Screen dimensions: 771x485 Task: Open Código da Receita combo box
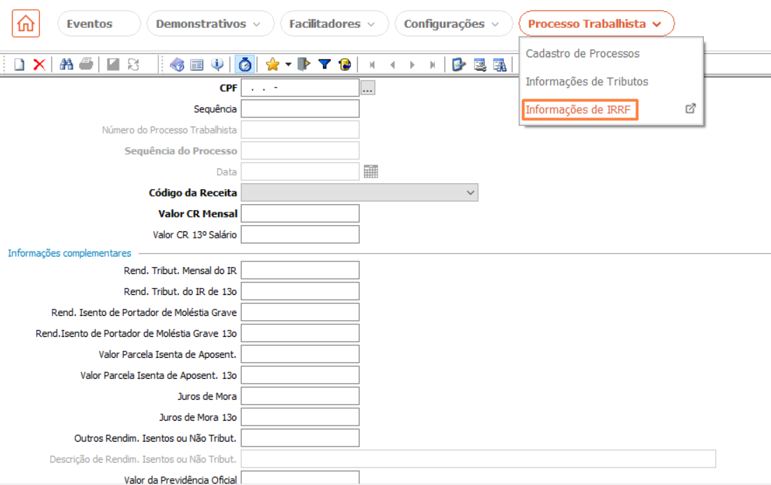(359, 193)
